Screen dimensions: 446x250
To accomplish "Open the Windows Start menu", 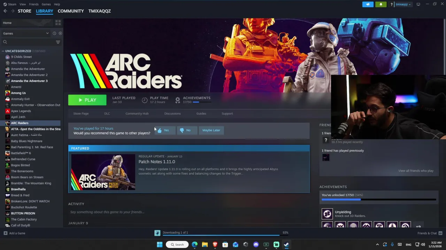I will pyautogui.click(x=160, y=244).
